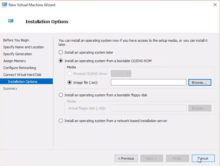
Task: Select install from bootable floppy disk option
Action: coord(61,95)
